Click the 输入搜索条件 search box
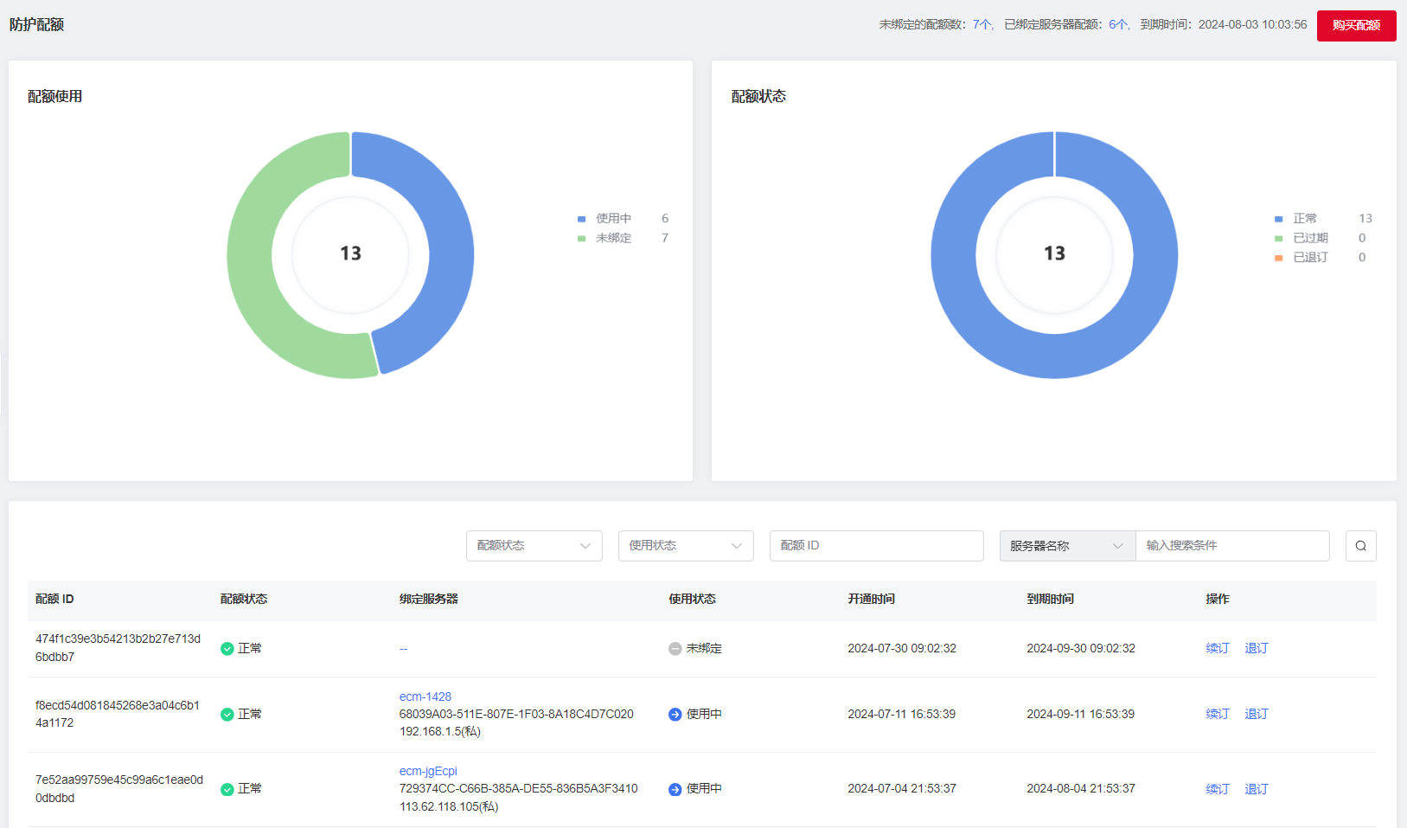The image size is (1407, 828). pos(1232,546)
